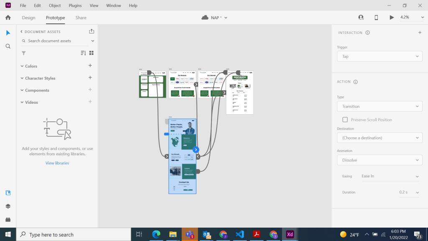Open the mobile device preview icon
This screenshot has width=428, height=241.
point(376,18)
